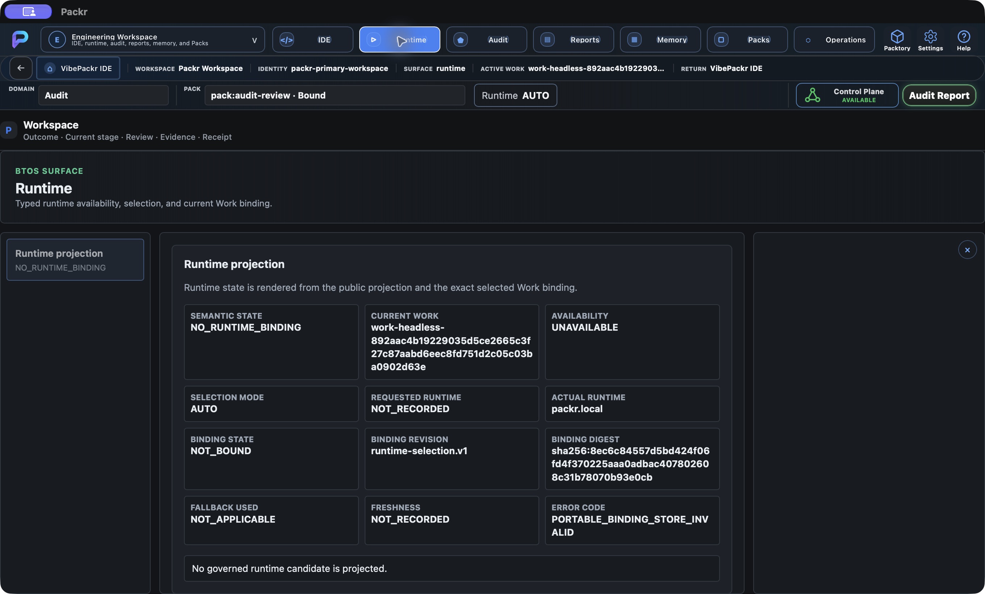Click the WORKSPACE Packr Workspace label
This screenshot has width=985, height=594.
point(189,68)
